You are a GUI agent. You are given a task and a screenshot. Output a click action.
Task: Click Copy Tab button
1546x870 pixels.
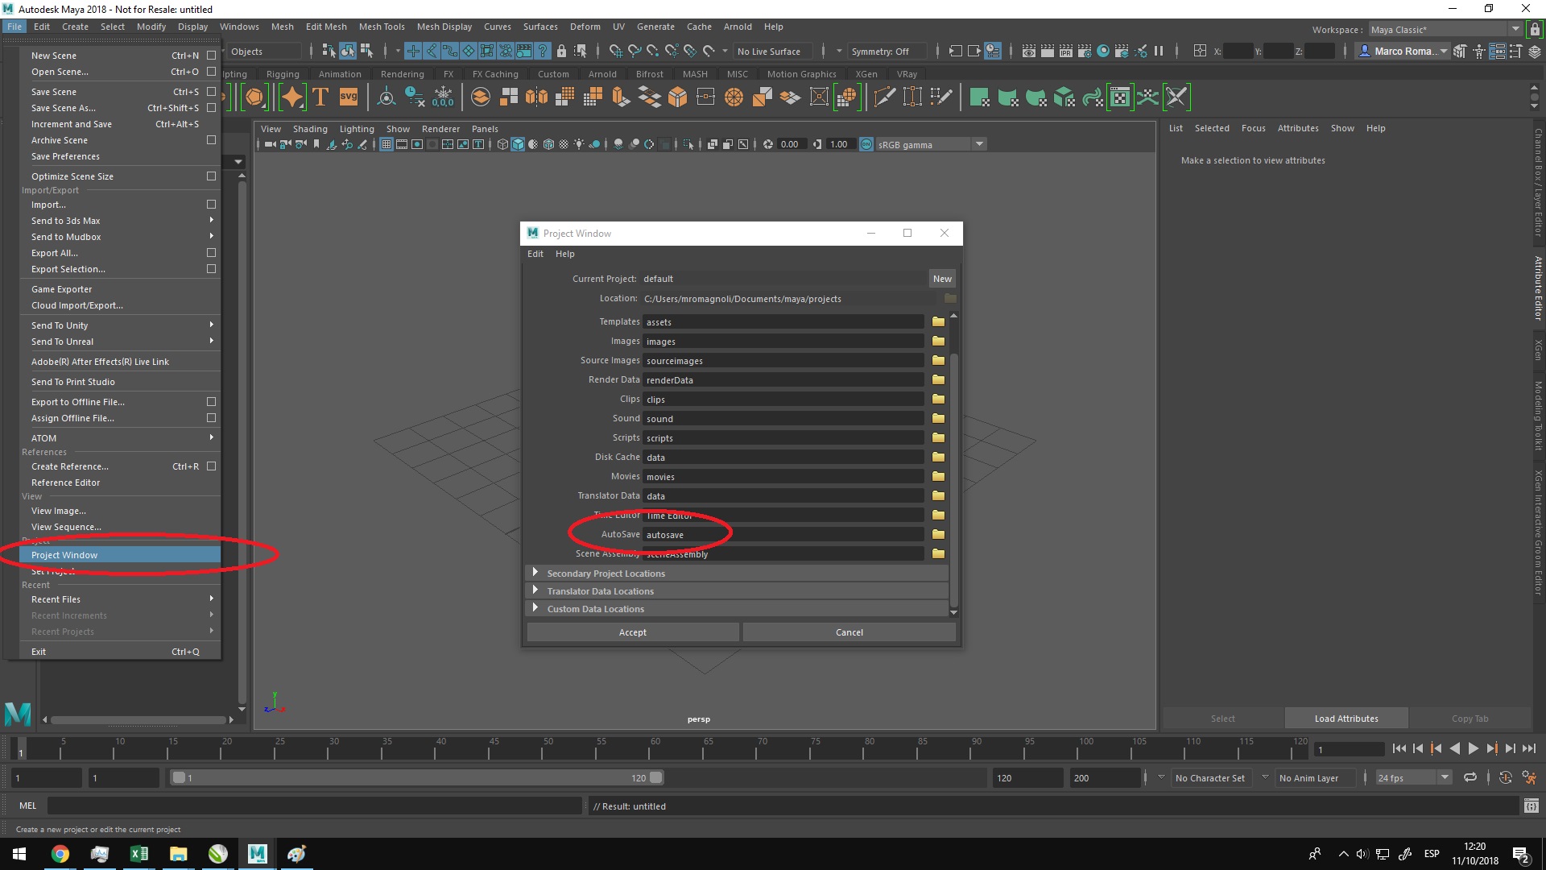pyautogui.click(x=1470, y=719)
